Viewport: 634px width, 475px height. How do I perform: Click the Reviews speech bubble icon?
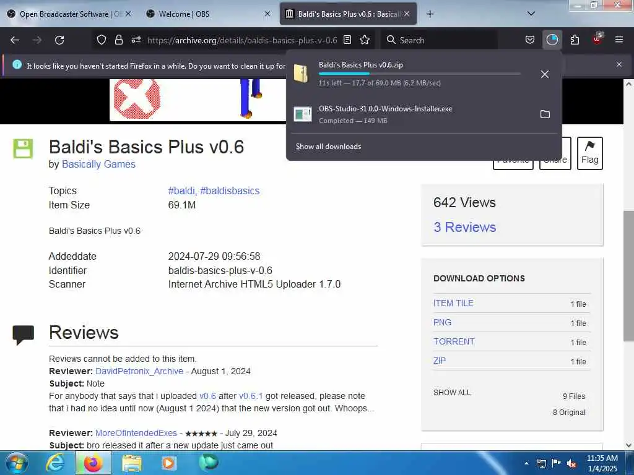point(24,335)
